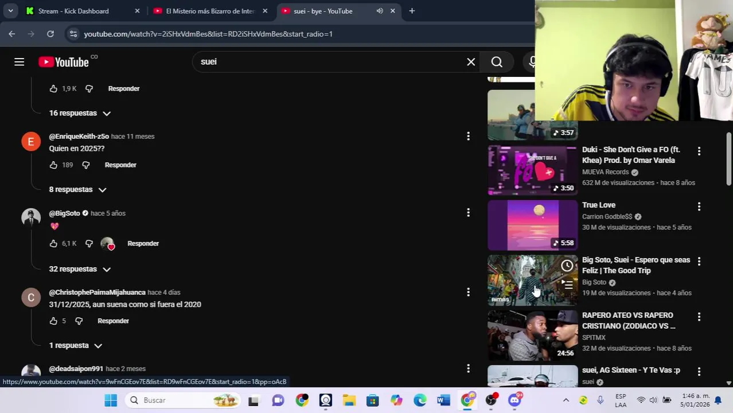The width and height of the screenshot is (733, 413).
Task: Open a new browser tab
Action: point(412,11)
